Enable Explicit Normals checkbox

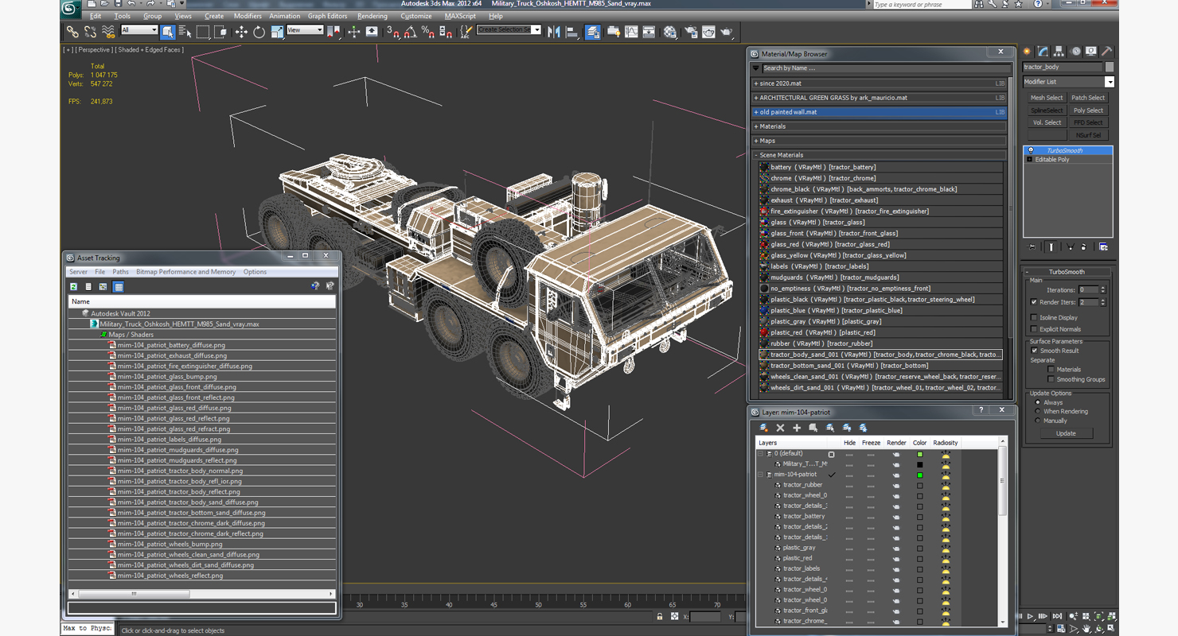pyautogui.click(x=1034, y=328)
